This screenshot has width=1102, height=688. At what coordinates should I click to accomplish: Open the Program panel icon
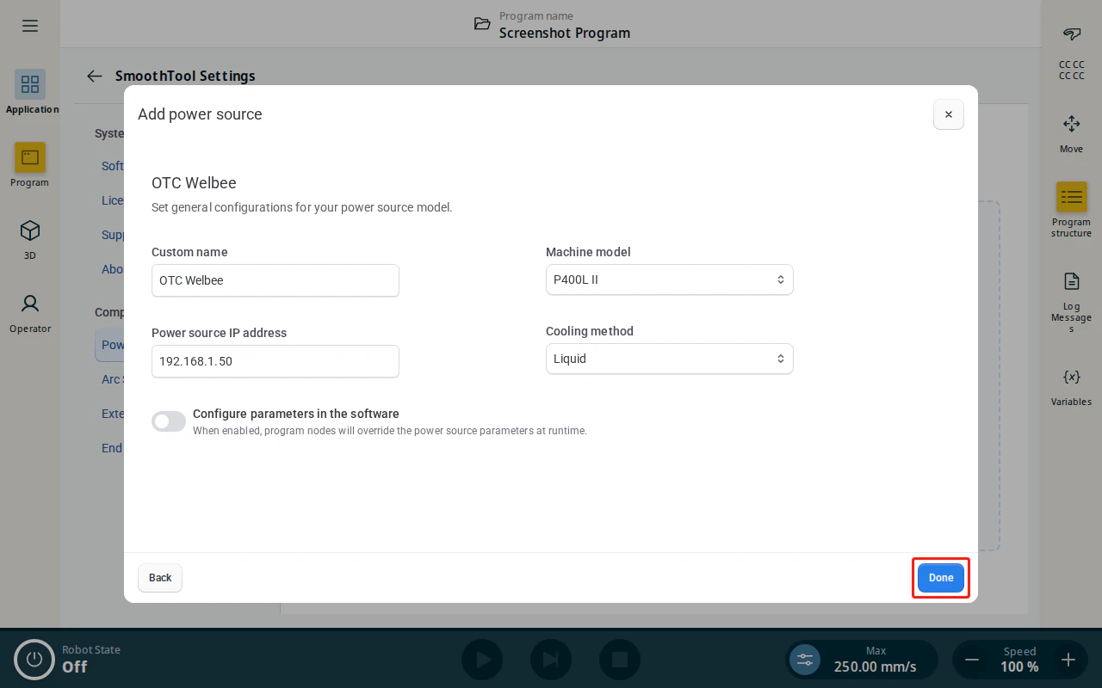[x=30, y=157]
